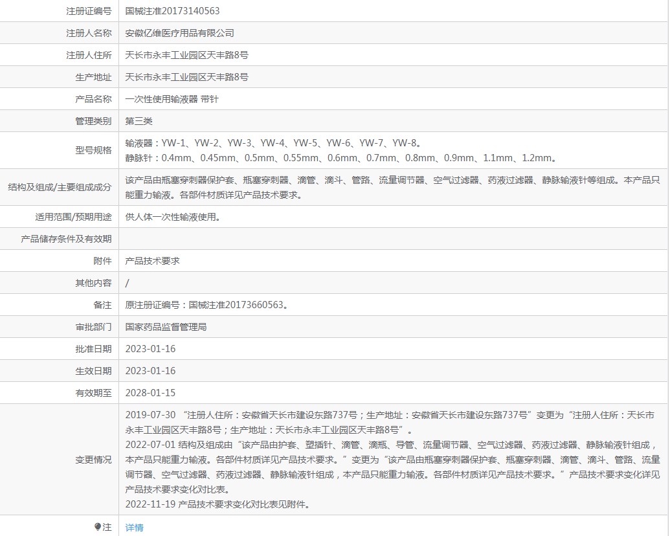Click the 其他内容 label

coord(94,283)
